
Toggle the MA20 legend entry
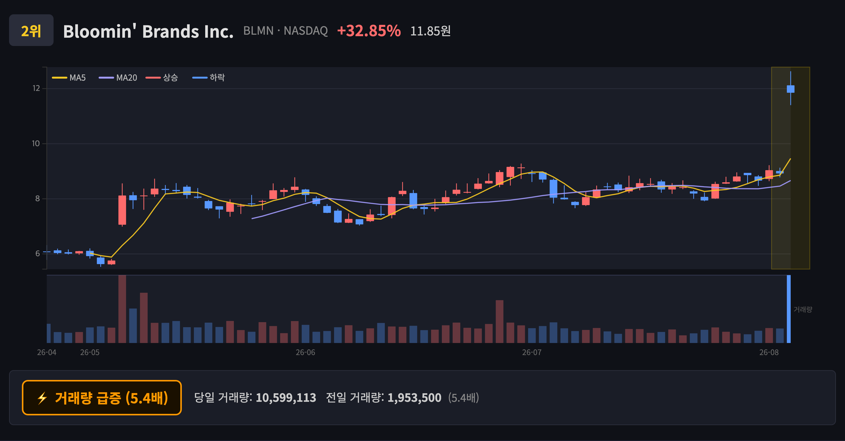tap(118, 78)
